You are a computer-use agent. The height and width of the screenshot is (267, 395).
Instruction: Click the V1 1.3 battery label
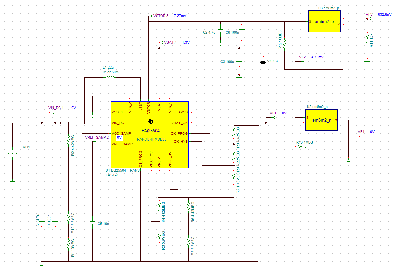pos(272,61)
